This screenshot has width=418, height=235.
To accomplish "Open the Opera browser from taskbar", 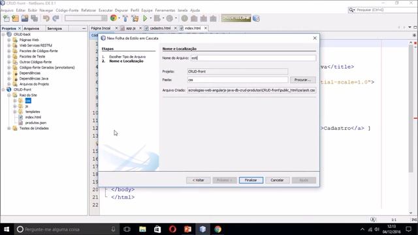I will 172,229.
